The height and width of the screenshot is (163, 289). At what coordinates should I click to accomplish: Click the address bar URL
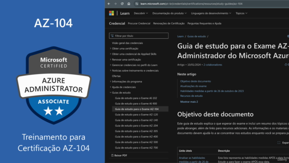coord(191,4)
